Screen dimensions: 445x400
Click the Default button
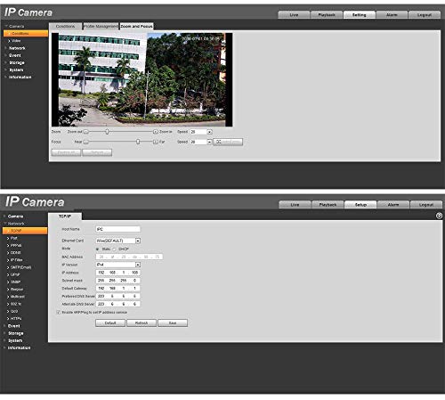(110, 322)
